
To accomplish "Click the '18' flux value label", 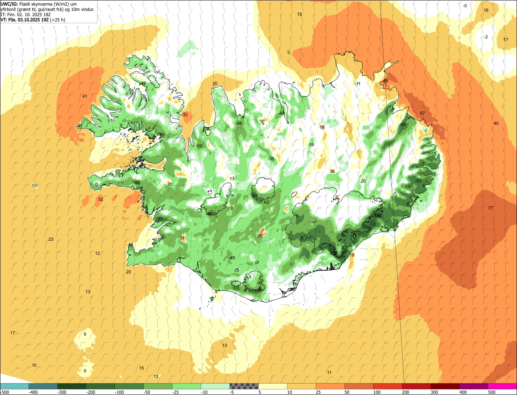I will (x=322, y=127).
